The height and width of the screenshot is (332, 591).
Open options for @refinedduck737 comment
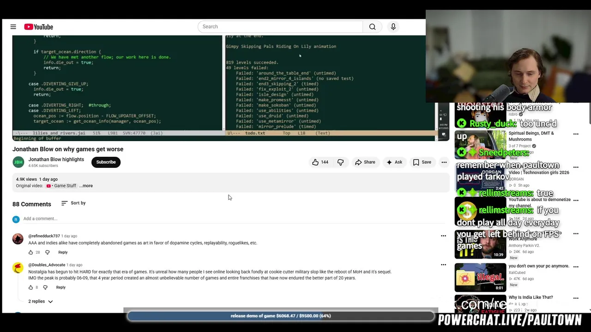coord(443,236)
